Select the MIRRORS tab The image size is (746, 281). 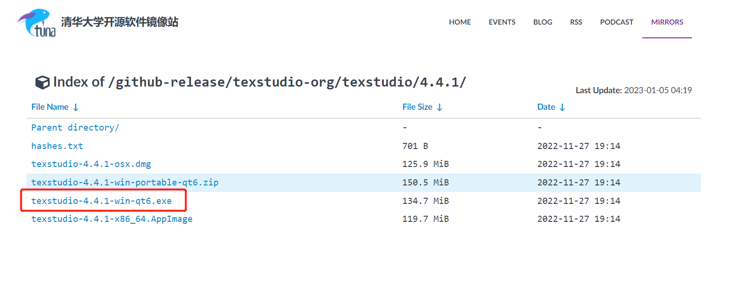(x=667, y=22)
